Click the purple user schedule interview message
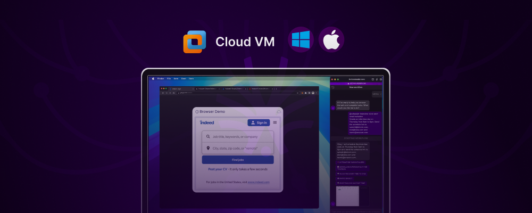 point(365,123)
